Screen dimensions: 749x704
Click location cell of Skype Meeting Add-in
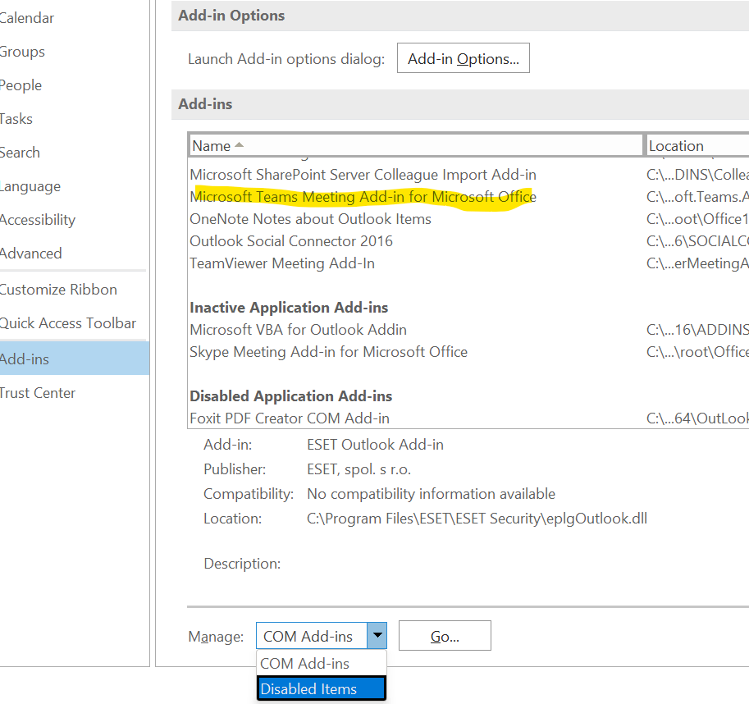697,352
